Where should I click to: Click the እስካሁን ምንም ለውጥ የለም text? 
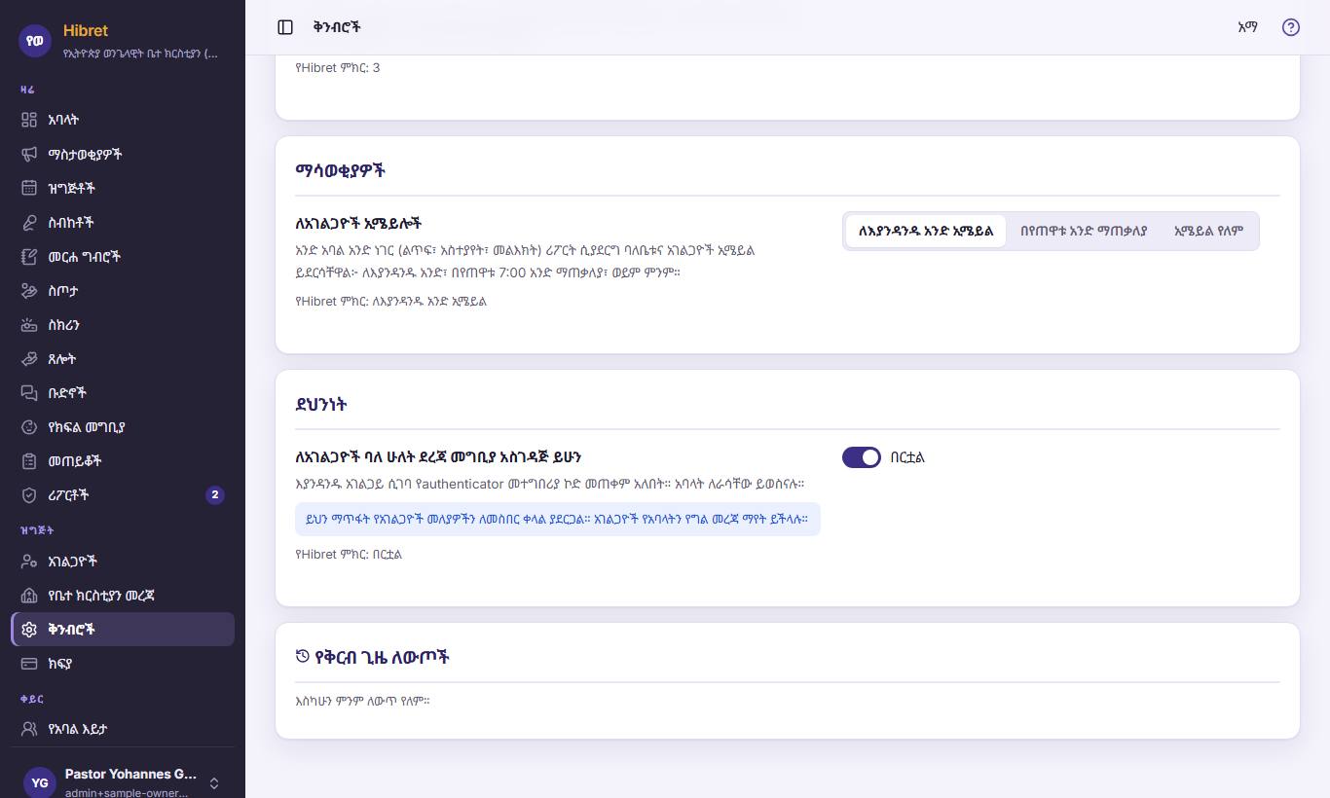362,700
